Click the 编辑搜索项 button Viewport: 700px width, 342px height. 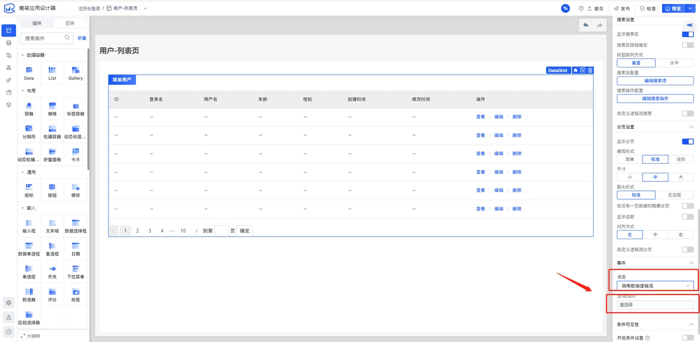(655, 81)
